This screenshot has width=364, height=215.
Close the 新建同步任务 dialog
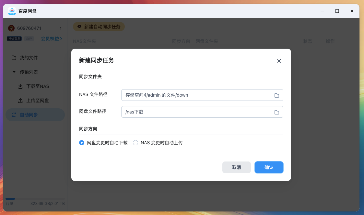click(x=279, y=61)
